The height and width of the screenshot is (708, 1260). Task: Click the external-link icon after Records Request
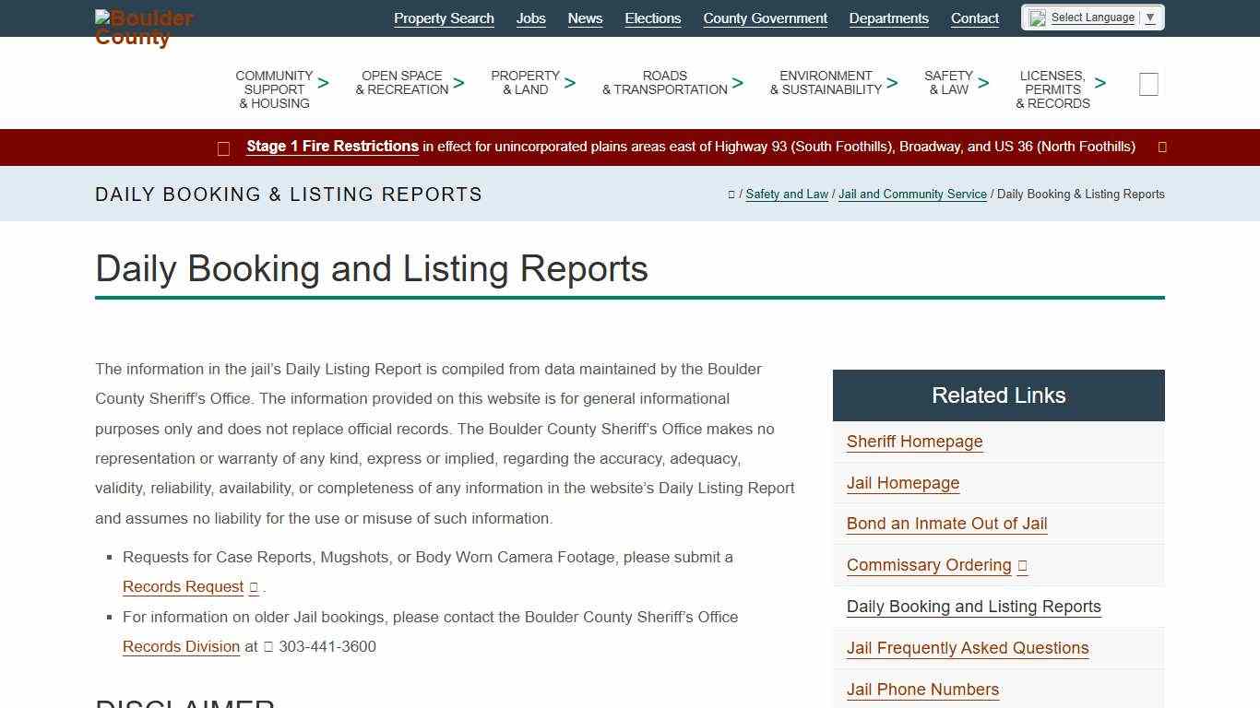[x=253, y=586]
